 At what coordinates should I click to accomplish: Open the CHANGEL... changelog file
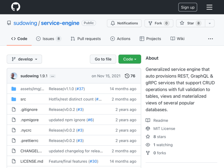[x=31, y=151]
